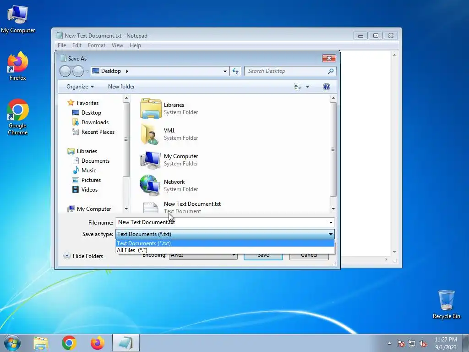Viewport: 469px width, 352px height.
Task: Open the address bar previous locations dropdown
Action: tap(225, 71)
